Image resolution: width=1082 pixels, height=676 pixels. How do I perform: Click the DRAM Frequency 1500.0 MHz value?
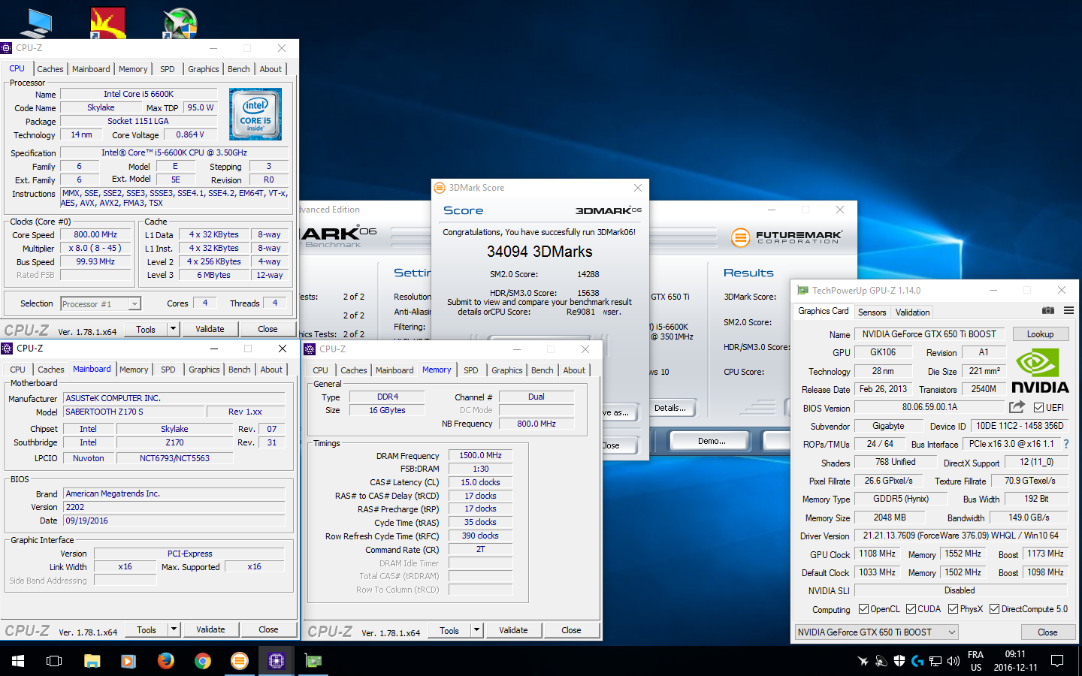480,455
